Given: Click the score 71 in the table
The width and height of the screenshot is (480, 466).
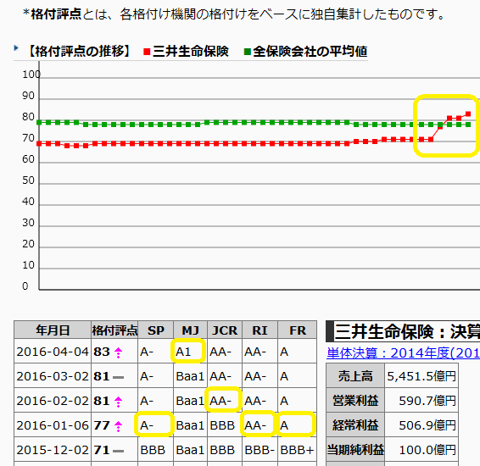Looking at the screenshot, I should coord(102,450).
